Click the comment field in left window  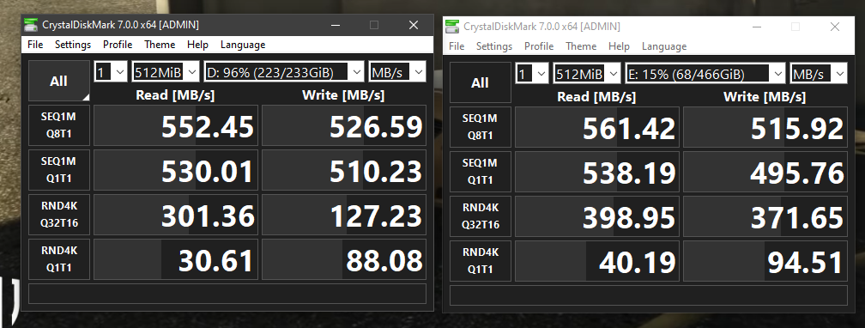227,294
